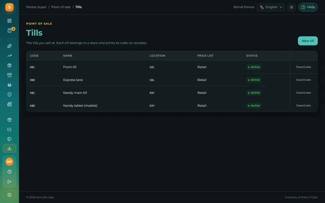Screen dimensions: 325x203
Task: Toggle the light/dark theme sun button
Action: (291, 7)
